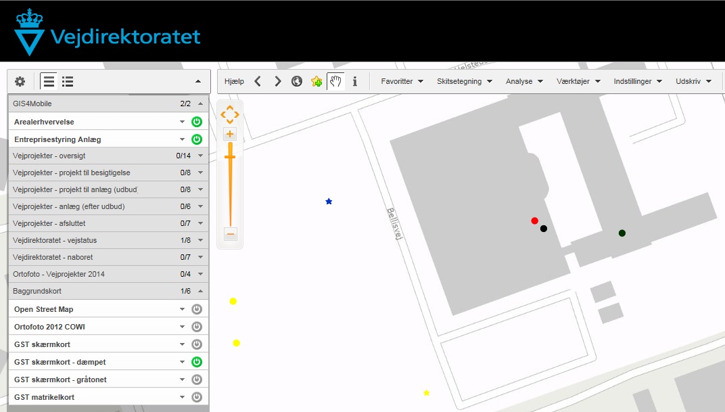Enable the GST matrikelkort background
This screenshot has height=412, width=725.
point(197,397)
